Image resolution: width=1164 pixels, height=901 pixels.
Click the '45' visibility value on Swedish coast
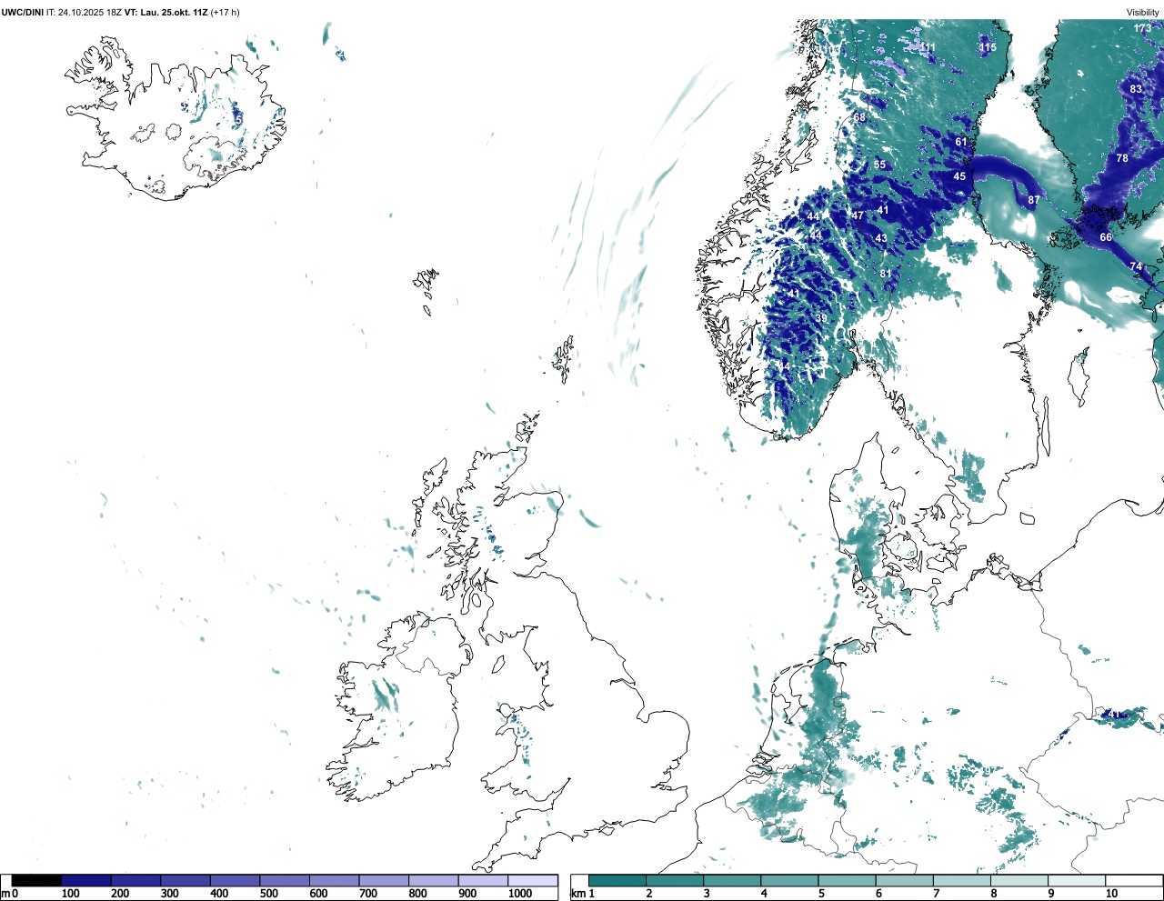coord(959,176)
